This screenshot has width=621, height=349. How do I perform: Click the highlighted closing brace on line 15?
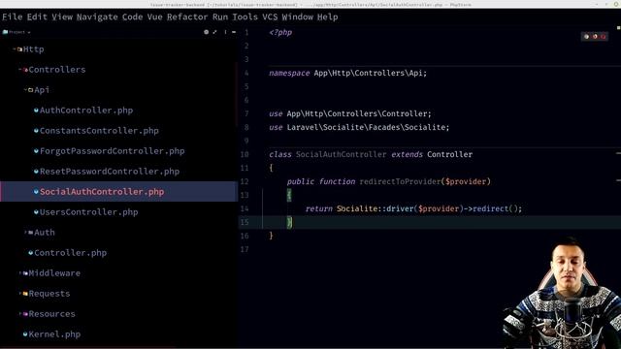click(x=289, y=222)
